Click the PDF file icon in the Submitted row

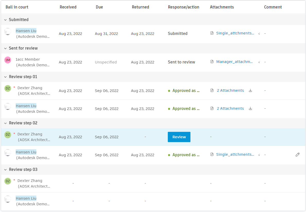pos(212,33)
